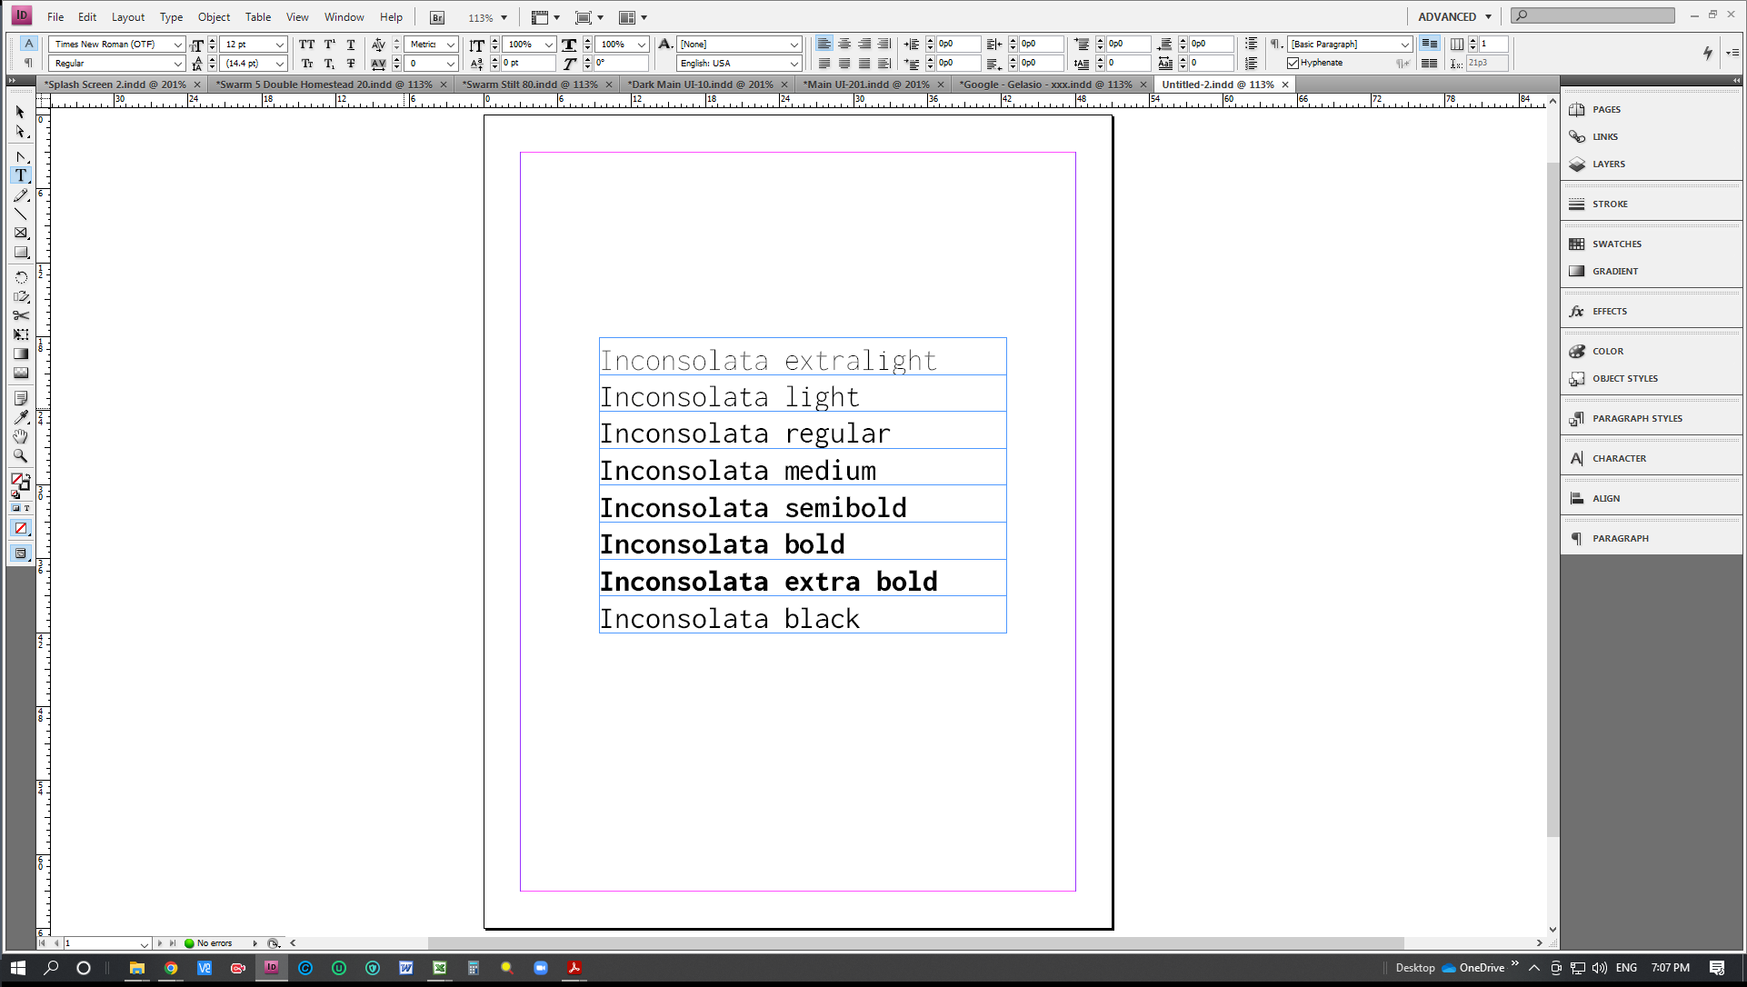Launch Adobe Acrobat from the taskbar

(x=574, y=968)
